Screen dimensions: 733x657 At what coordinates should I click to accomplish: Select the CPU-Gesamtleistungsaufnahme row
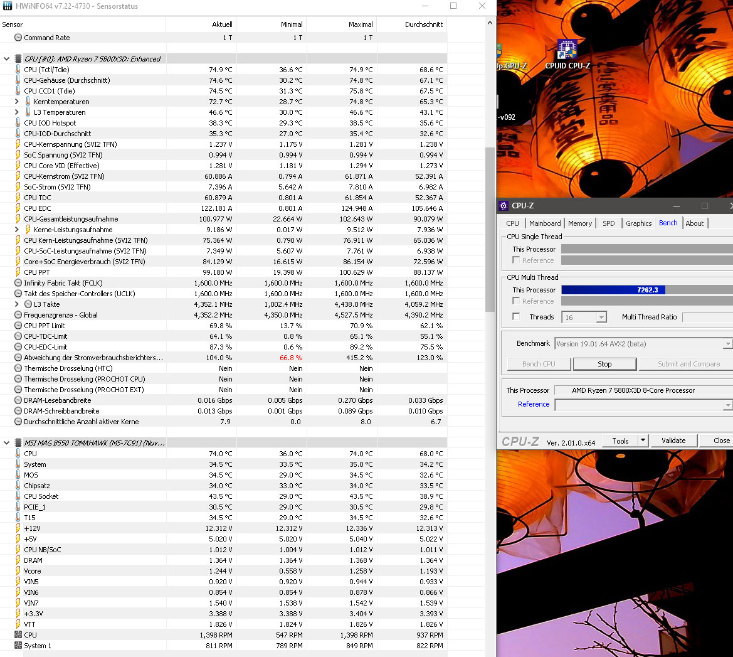coord(223,219)
